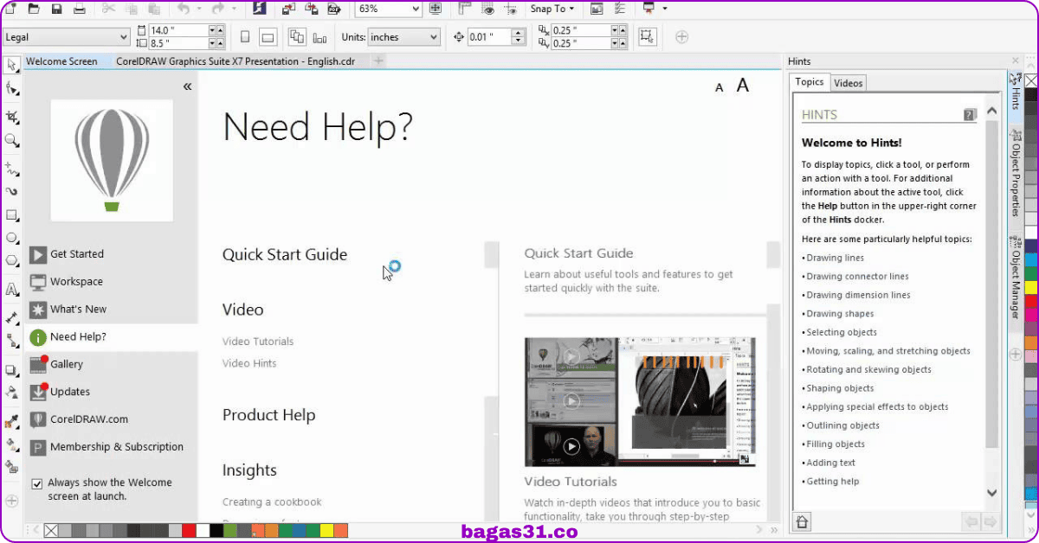The height and width of the screenshot is (543, 1039).
Task: Select the Drop Shadow tool
Action: (11, 370)
